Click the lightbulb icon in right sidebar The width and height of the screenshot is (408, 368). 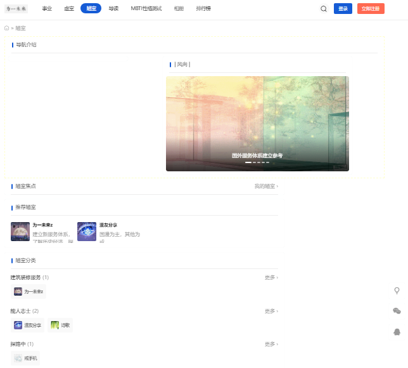[x=397, y=291]
